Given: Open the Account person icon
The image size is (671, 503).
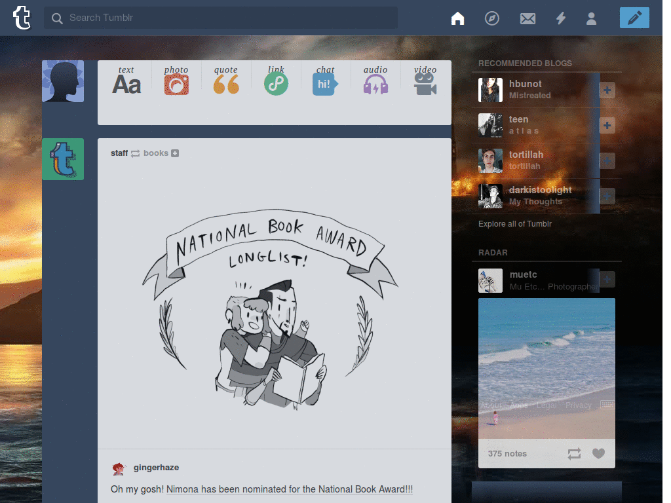Looking at the screenshot, I should click(x=592, y=18).
